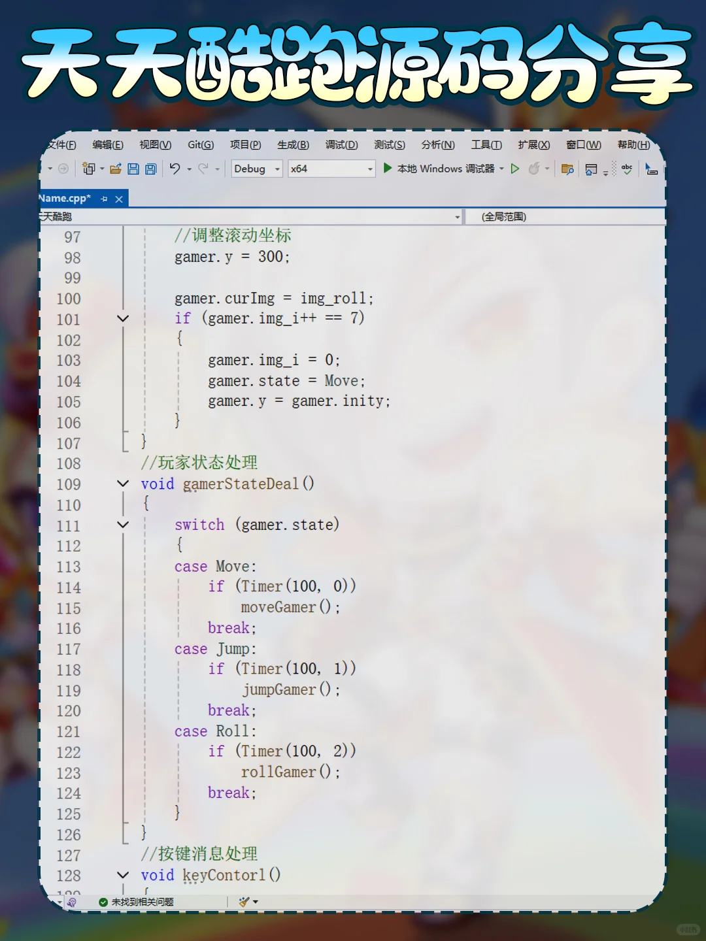Click line number 114 in the gutter
The width and height of the screenshot is (706, 941).
pyautogui.click(x=69, y=587)
